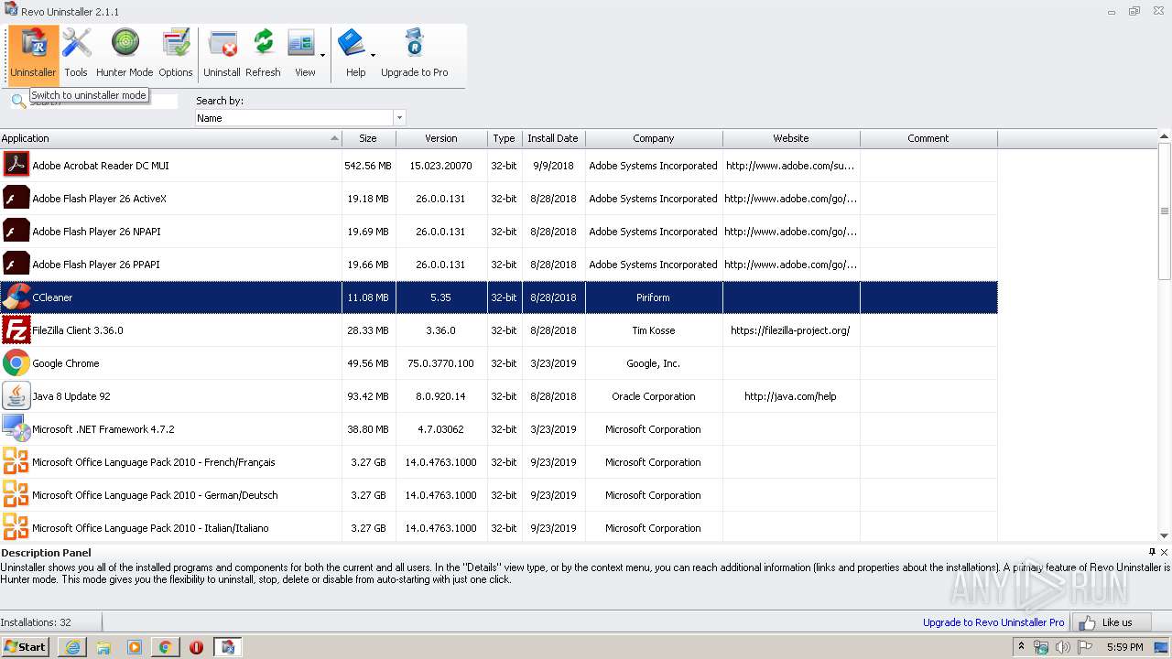This screenshot has height=659, width=1172.
Task: Select the Java 8 Update 92 icon
Action: (x=16, y=396)
